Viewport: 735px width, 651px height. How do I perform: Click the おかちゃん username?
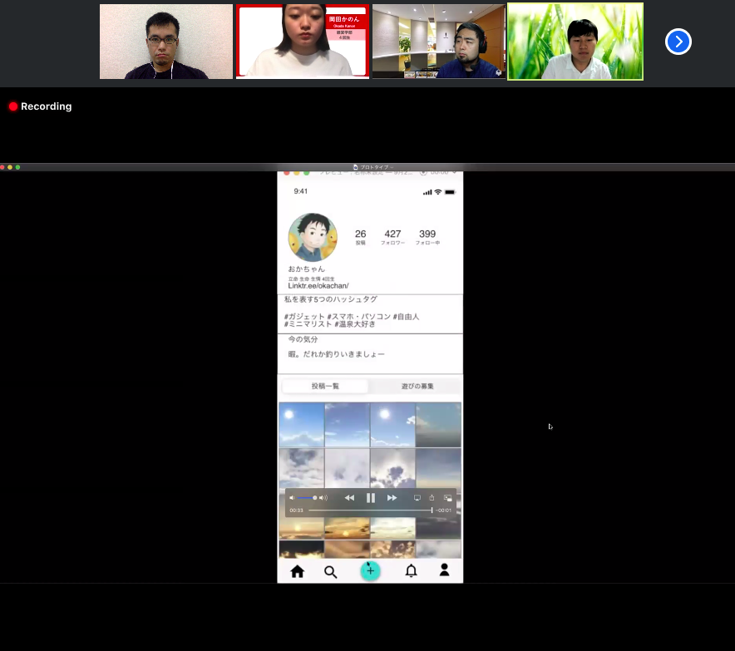tap(306, 269)
